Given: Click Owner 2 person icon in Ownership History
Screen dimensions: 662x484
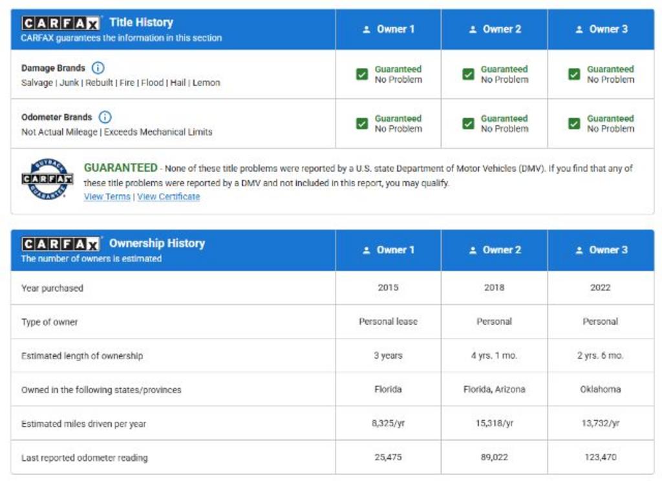Looking at the screenshot, I should tap(473, 250).
